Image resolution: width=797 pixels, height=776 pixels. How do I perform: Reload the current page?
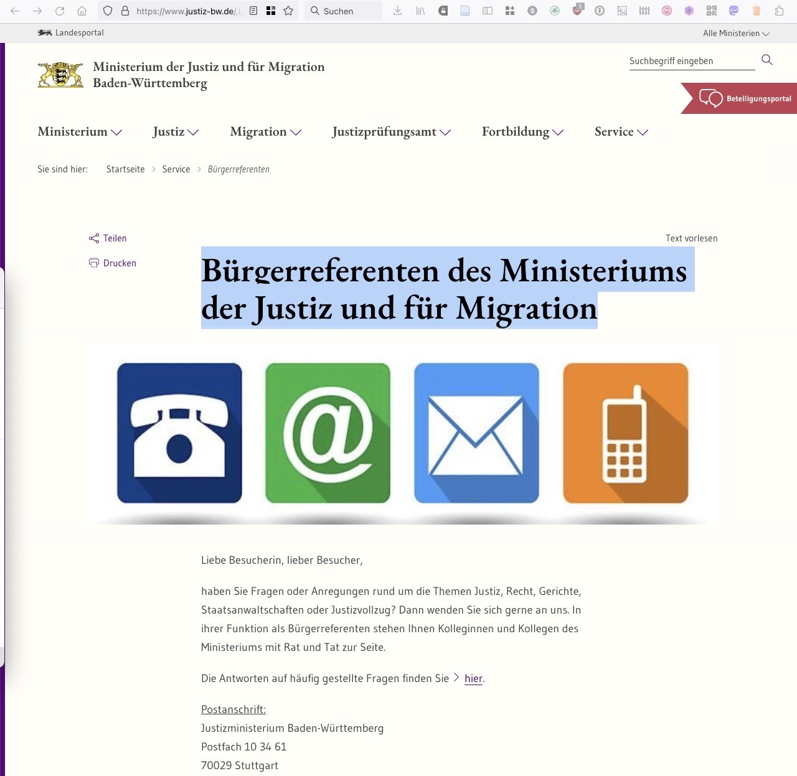coord(60,11)
